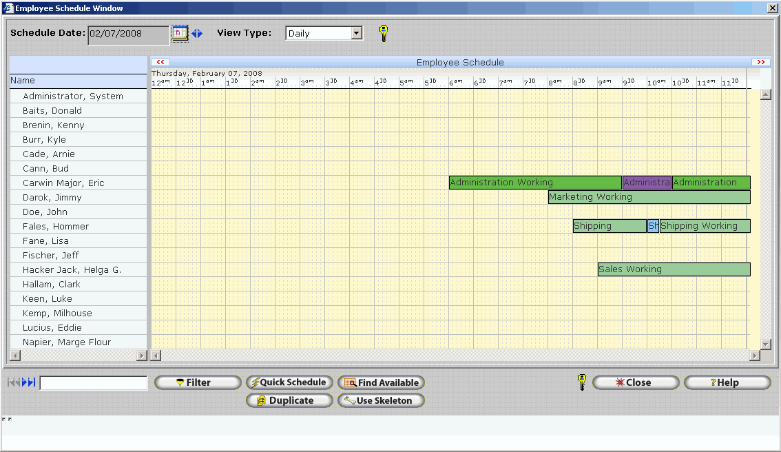Click the Filter button
This screenshot has height=452, width=781.
(198, 382)
